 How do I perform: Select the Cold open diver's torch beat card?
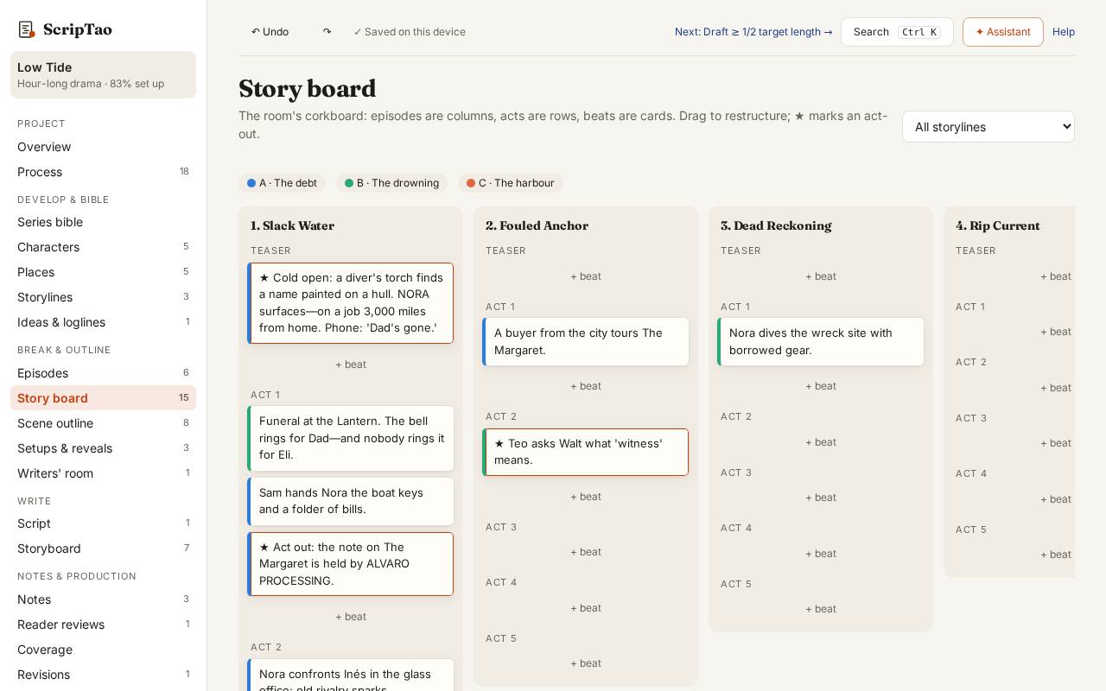pos(351,303)
